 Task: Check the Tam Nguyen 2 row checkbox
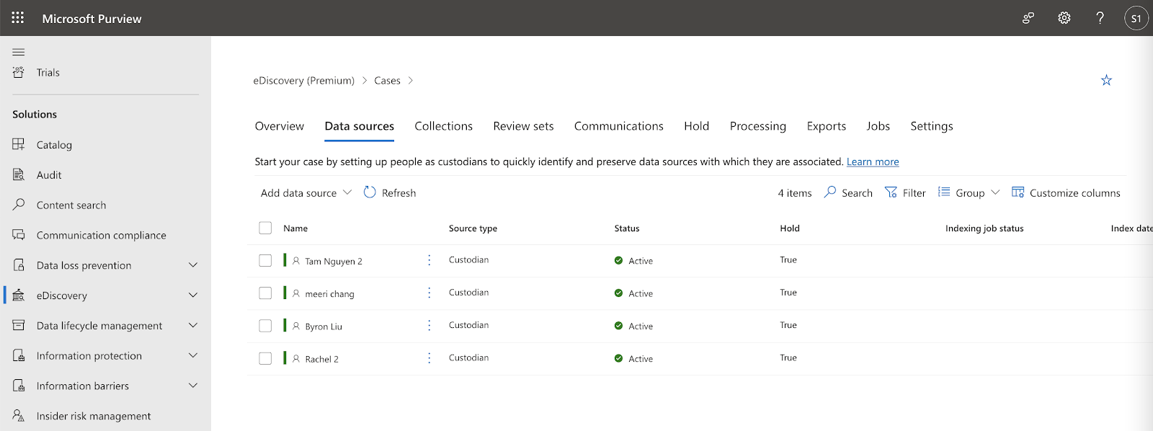(x=265, y=260)
